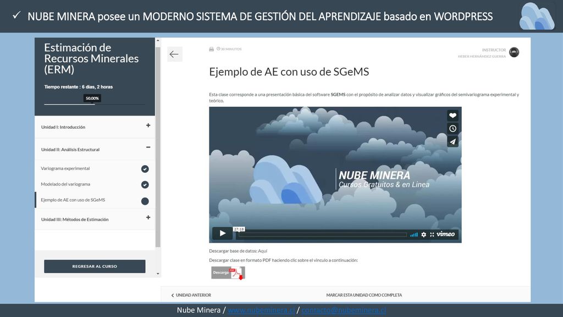
Task: Play the Vimeo video
Action: (222, 233)
